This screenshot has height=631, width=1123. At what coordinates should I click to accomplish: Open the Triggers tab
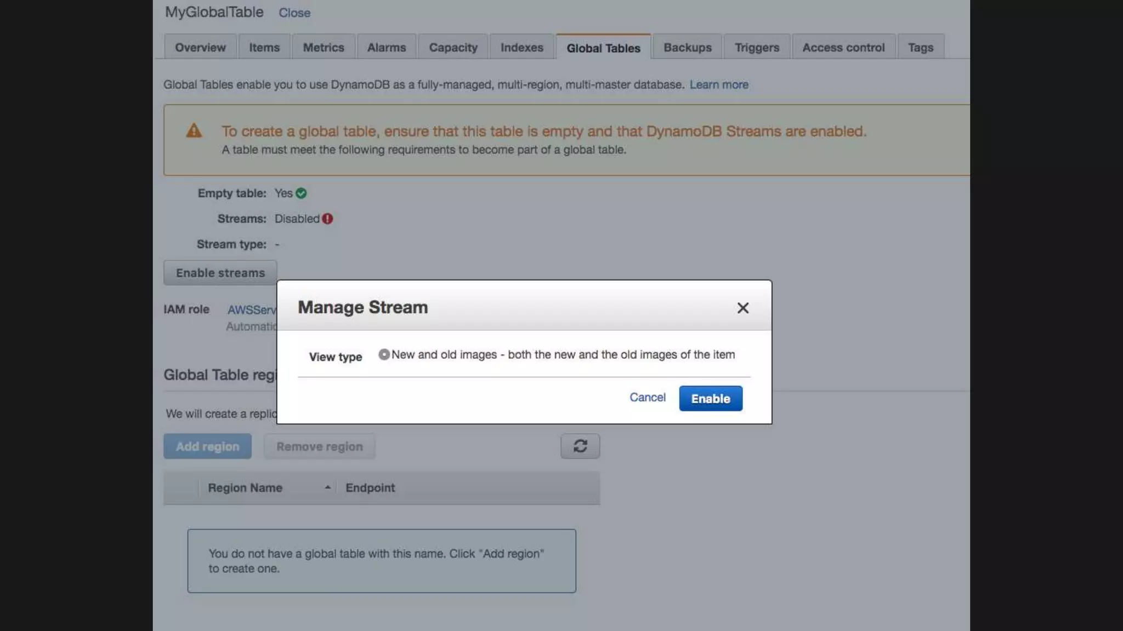point(756,48)
